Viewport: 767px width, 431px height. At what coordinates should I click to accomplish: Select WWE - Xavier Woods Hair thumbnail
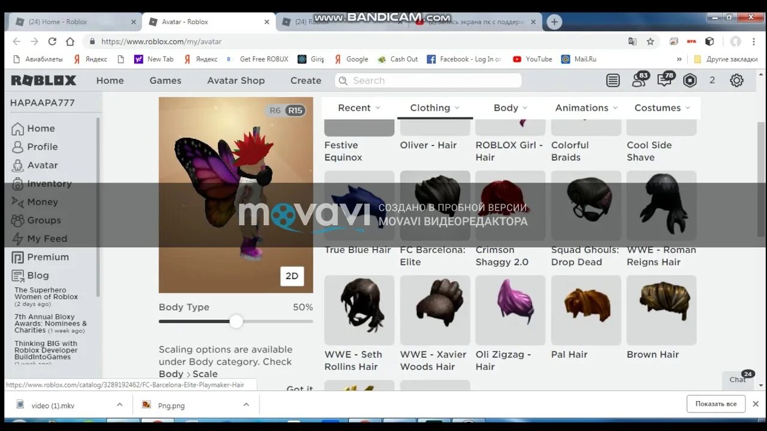click(x=435, y=310)
